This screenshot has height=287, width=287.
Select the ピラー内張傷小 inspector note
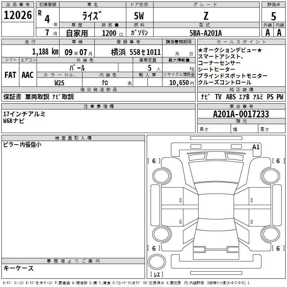[x=22, y=145]
